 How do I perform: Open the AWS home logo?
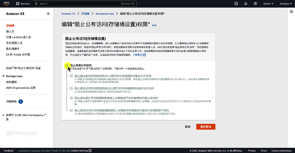pos(6,3)
